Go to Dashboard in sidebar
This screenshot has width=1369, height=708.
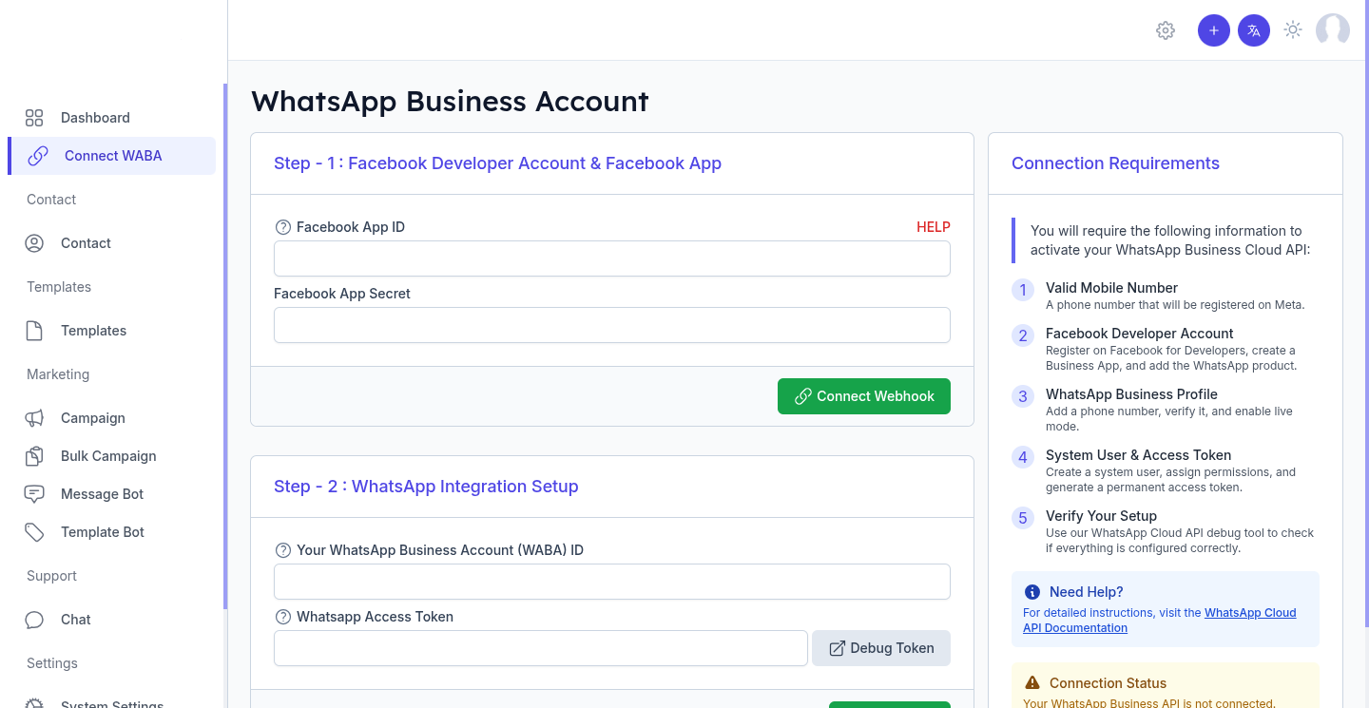[112, 118]
